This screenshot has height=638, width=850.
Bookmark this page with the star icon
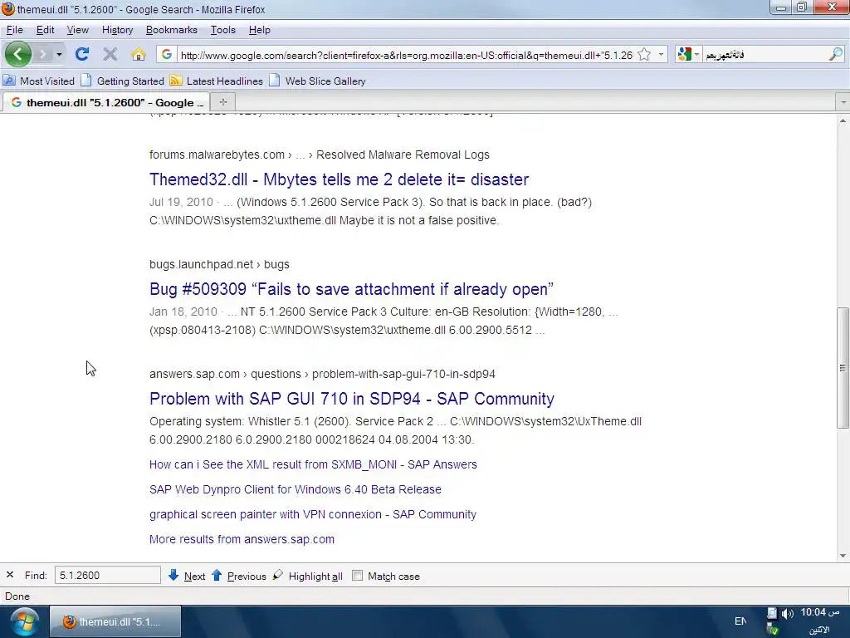(644, 54)
